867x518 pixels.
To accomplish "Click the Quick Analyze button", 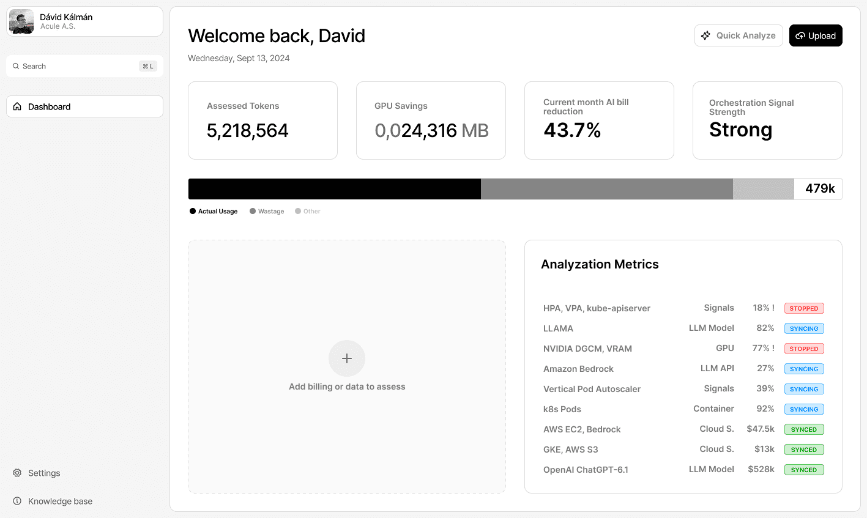I will click(x=739, y=35).
